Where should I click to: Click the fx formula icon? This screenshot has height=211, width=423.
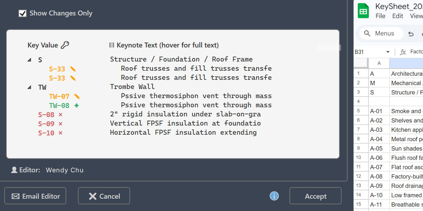click(403, 51)
